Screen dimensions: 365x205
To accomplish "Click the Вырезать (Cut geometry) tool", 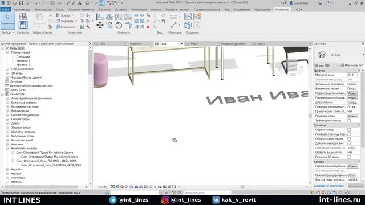I will click(x=66, y=21).
